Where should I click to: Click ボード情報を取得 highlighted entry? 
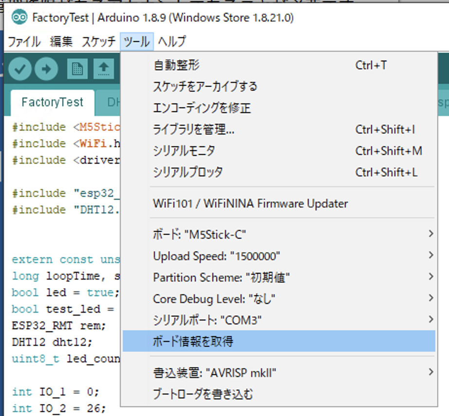click(279, 341)
